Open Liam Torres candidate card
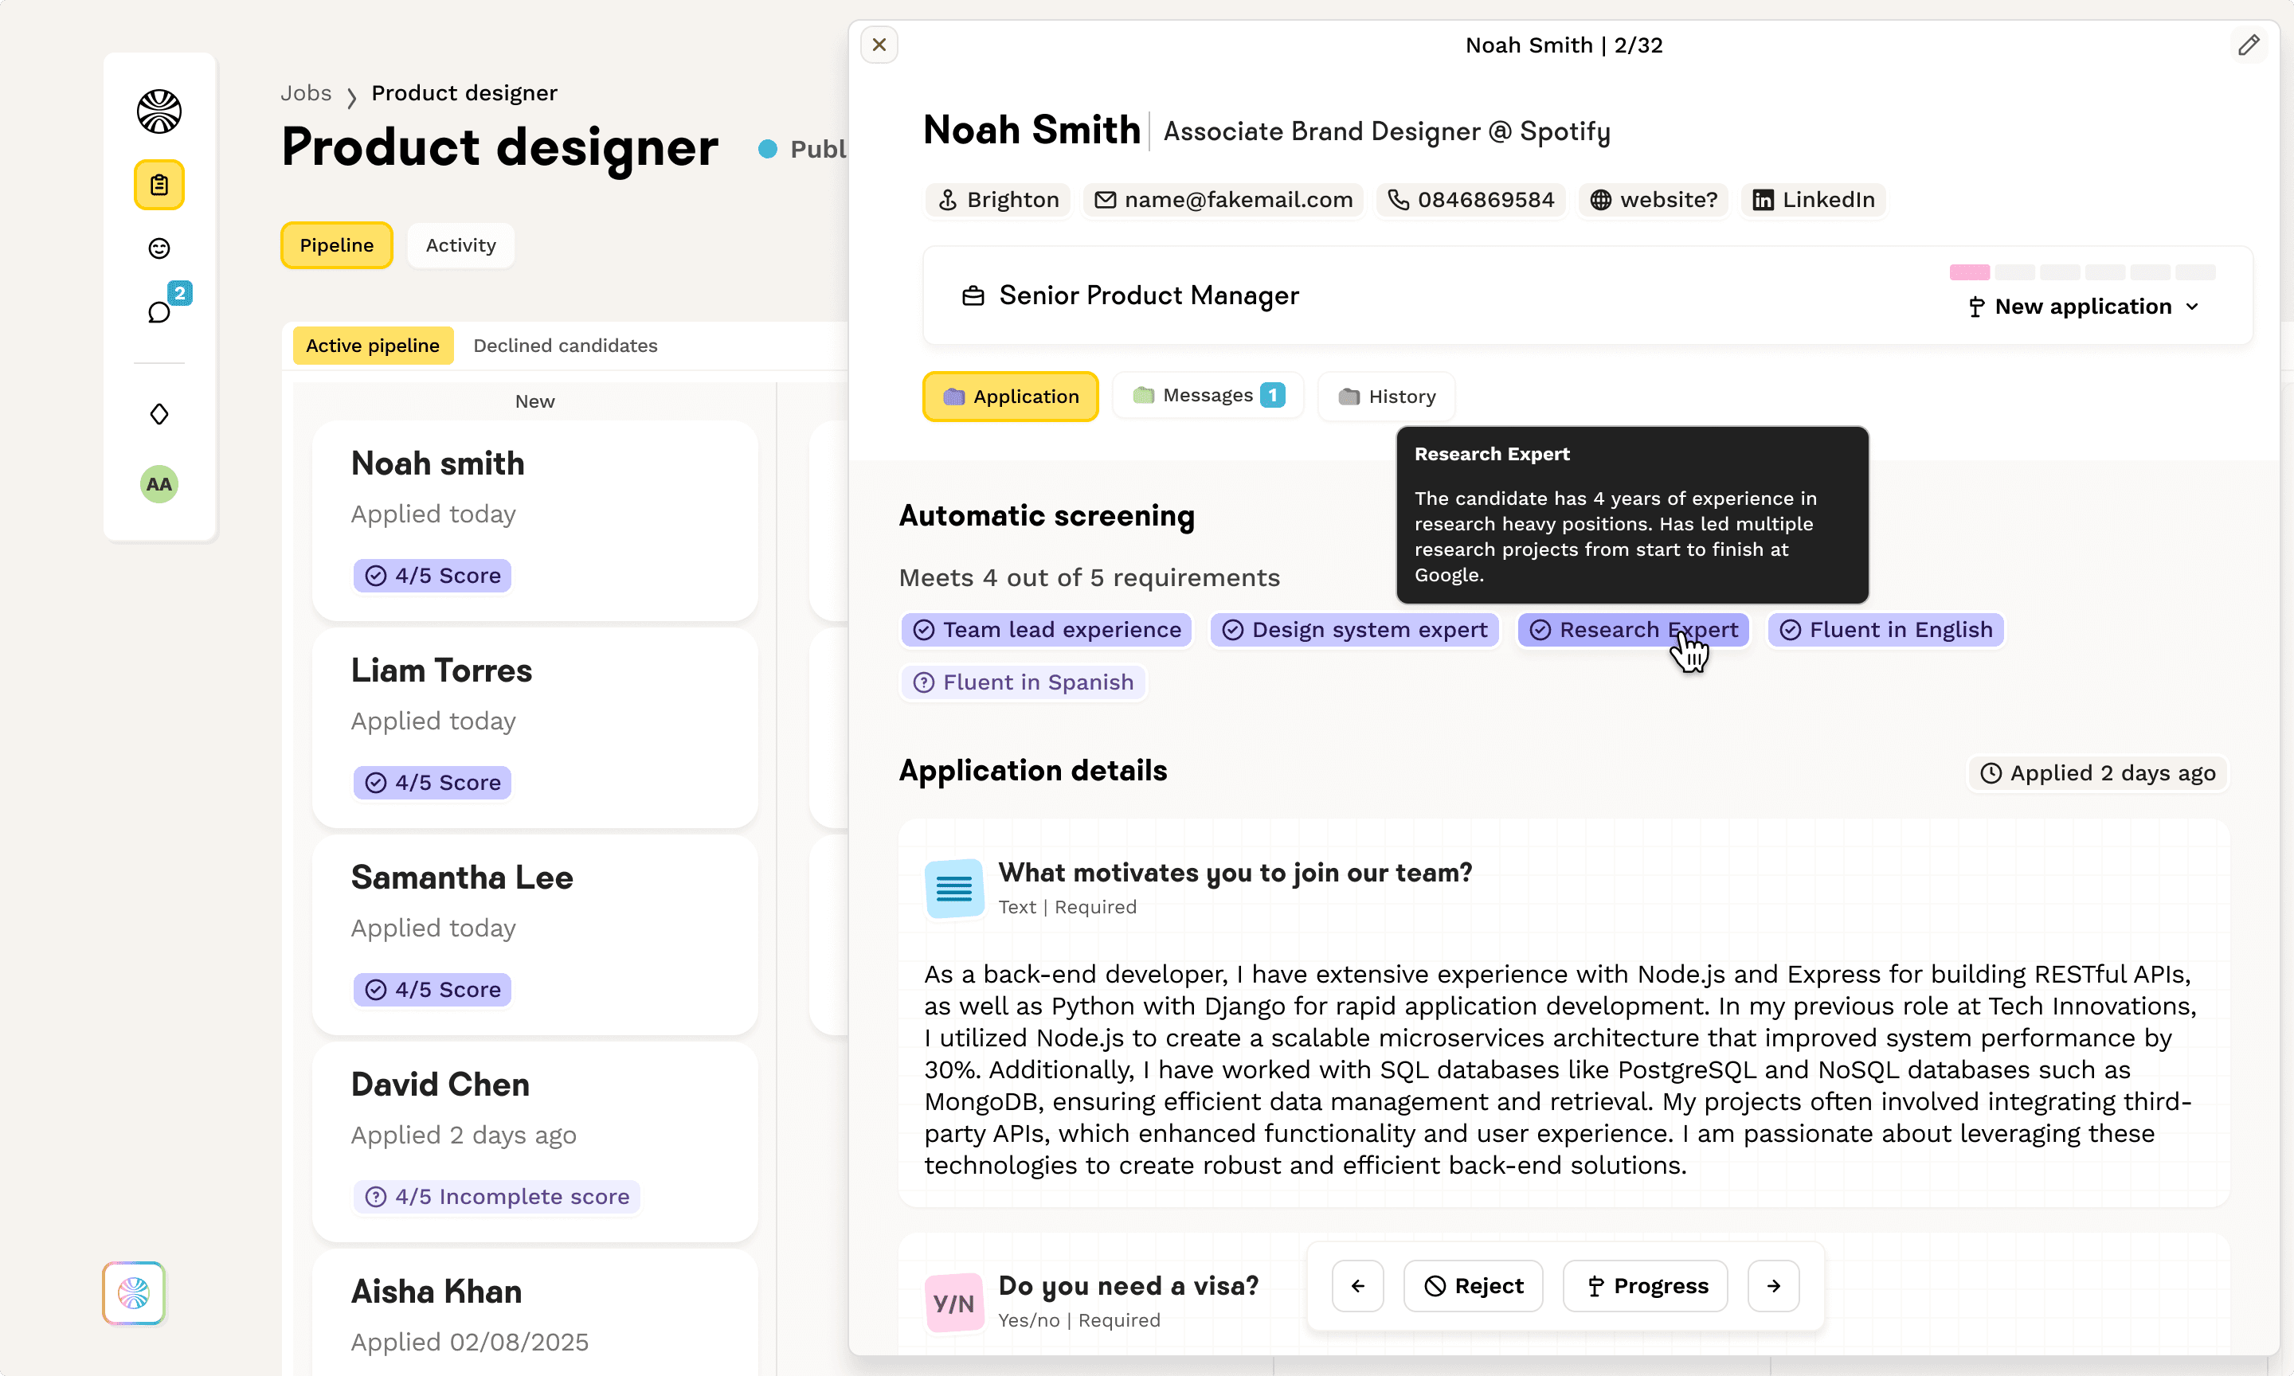Image resolution: width=2294 pixels, height=1376 pixels. click(x=535, y=728)
